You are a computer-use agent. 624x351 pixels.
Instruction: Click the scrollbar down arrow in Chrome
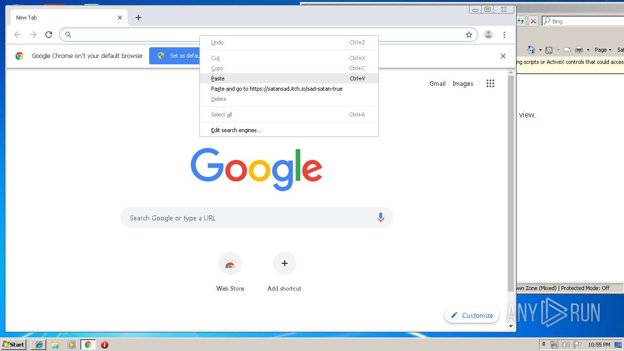(x=511, y=326)
